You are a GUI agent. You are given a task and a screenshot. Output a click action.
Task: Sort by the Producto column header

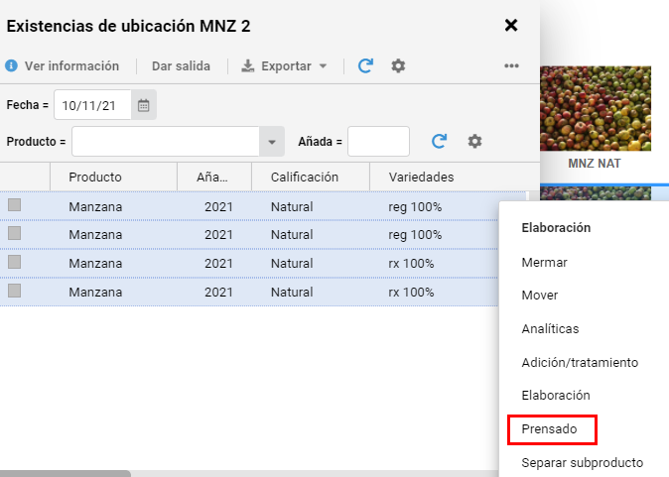click(x=113, y=177)
